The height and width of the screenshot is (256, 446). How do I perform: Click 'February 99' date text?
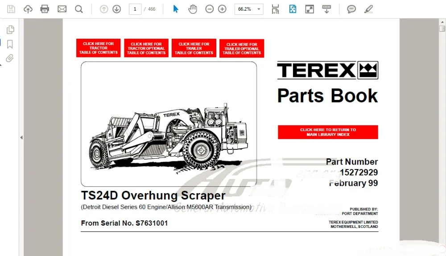(x=354, y=183)
